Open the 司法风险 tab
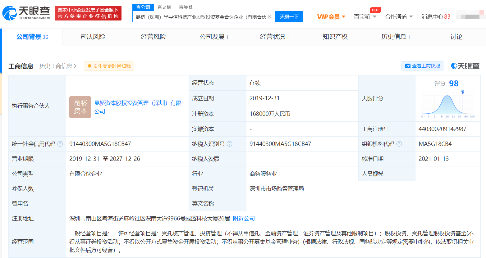This screenshot has width=486, height=258. [x=93, y=37]
